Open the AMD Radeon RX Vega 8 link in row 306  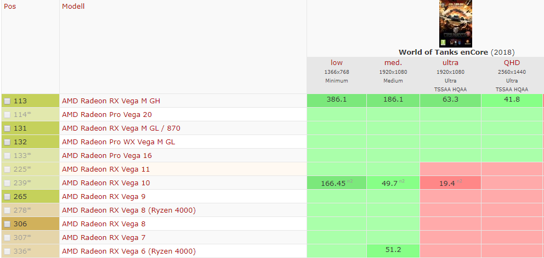pos(104,224)
